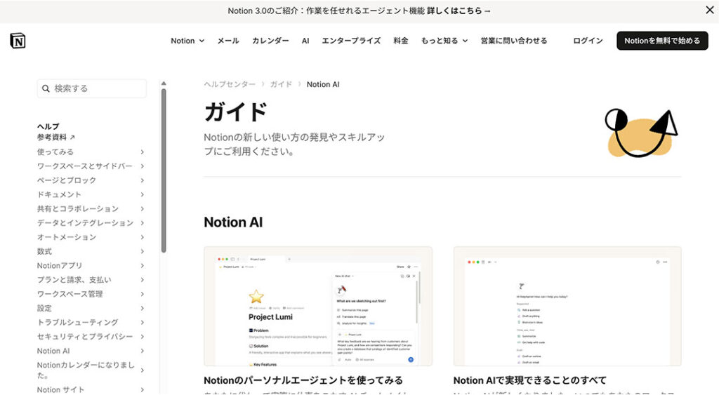Click the Notion logo icon

tap(18, 41)
